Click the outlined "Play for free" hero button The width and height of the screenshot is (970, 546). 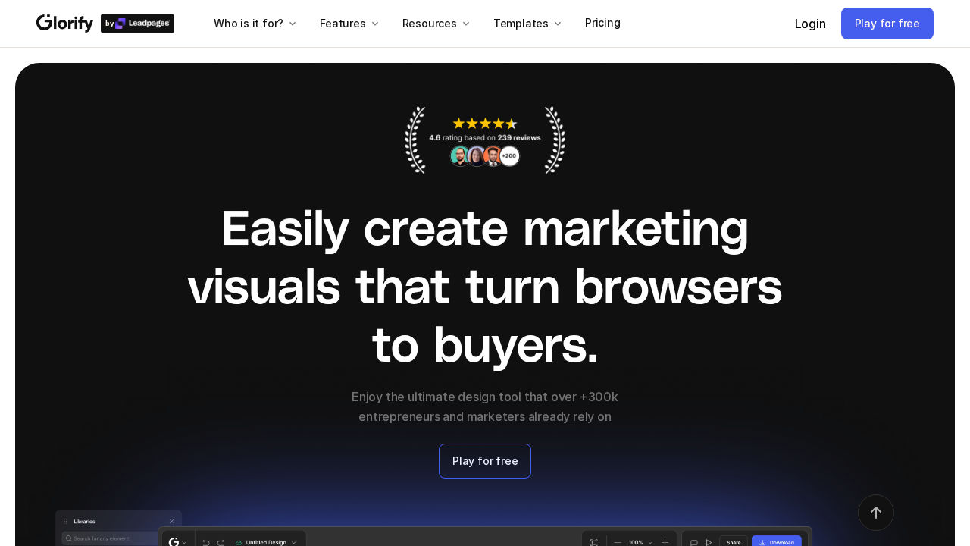[485, 461]
